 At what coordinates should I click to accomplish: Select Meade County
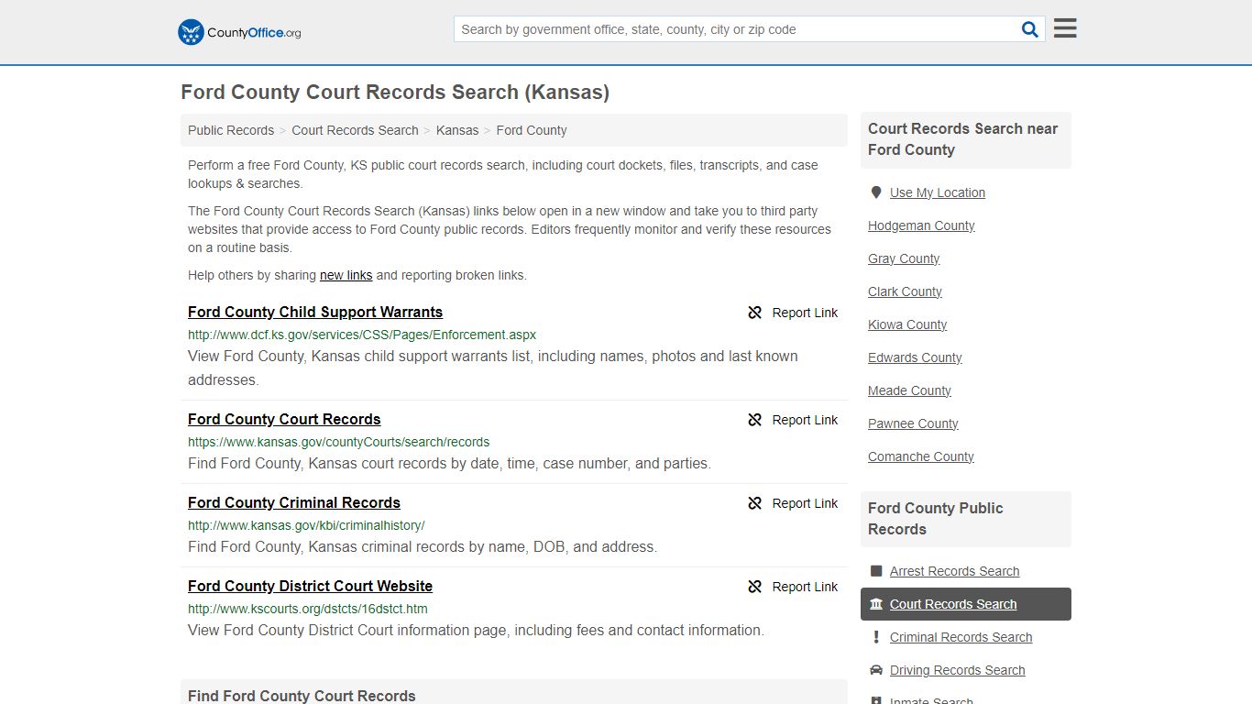click(x=909, y=390)
